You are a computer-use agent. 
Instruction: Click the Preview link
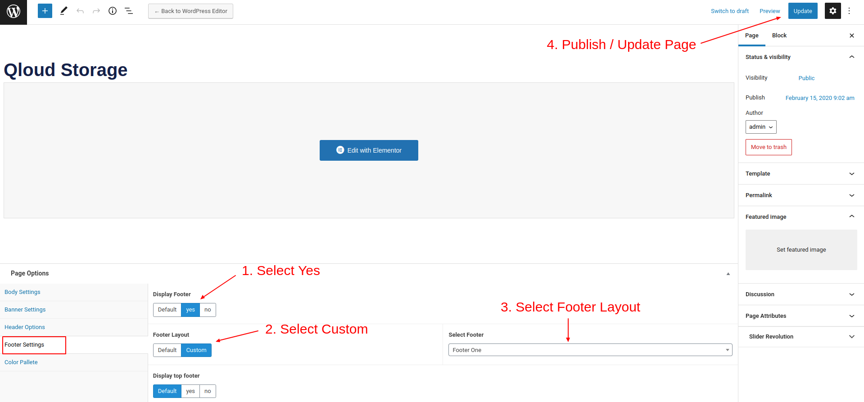[x=770, y=11]
